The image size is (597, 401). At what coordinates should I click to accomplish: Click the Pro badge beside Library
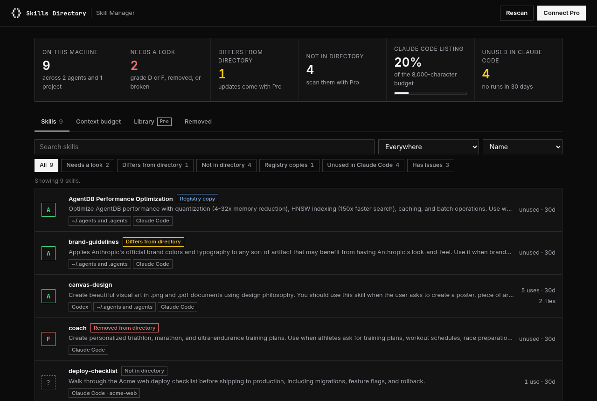[x=164, y=122]
